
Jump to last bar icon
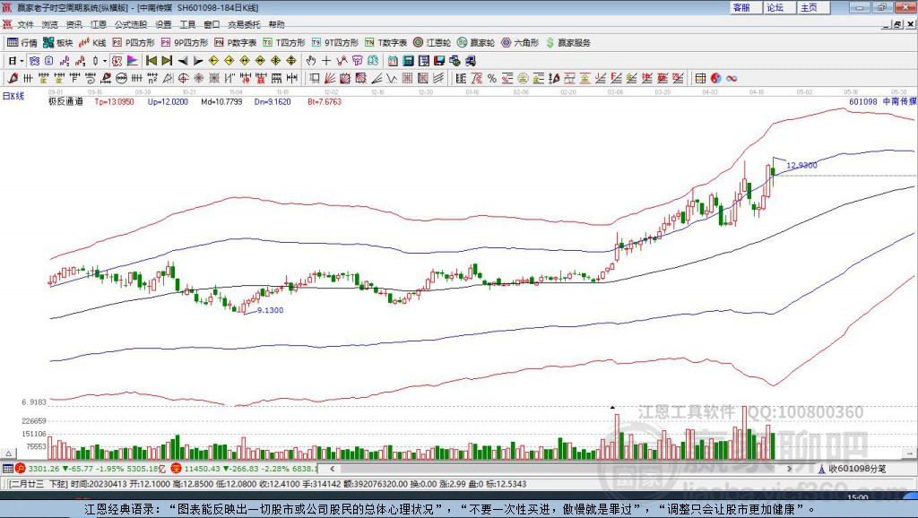167,61
